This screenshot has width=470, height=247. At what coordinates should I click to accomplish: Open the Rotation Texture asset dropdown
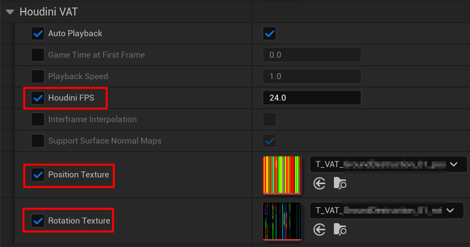(x=387, y=210)
